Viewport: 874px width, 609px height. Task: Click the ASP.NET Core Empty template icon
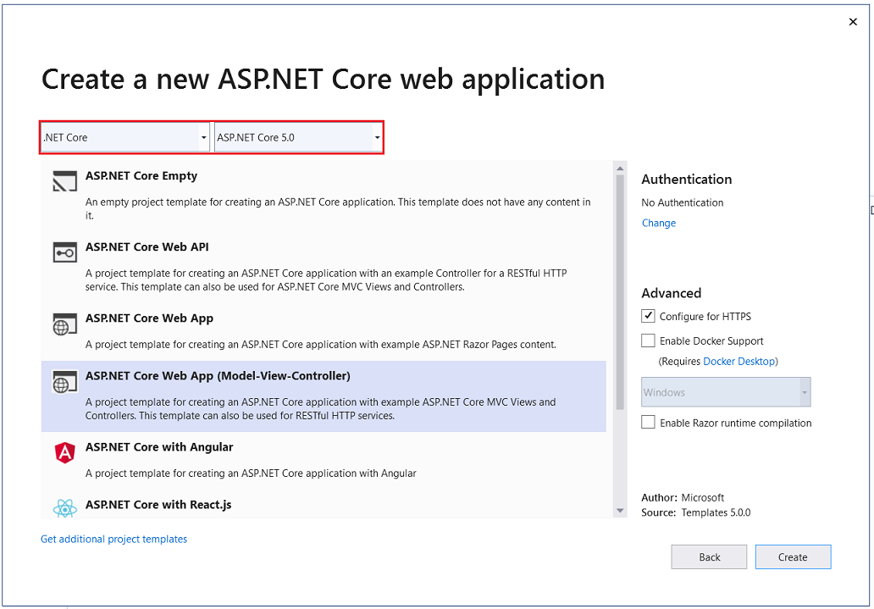point(64,181)
